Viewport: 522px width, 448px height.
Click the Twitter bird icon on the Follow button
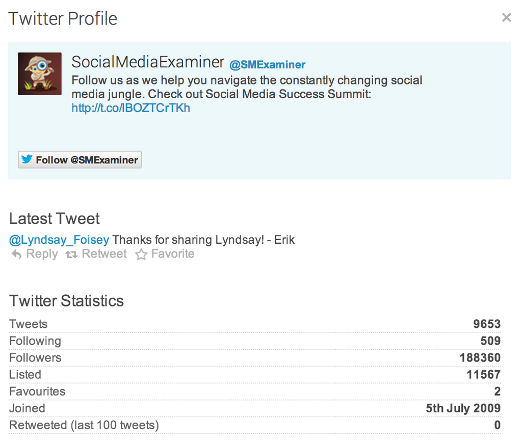point(27,159)
